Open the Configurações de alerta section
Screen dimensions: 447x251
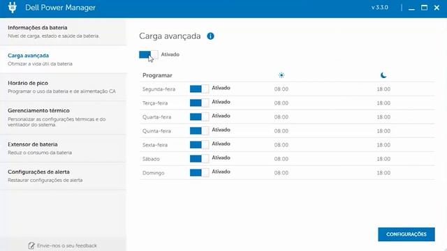pos(64,176)
